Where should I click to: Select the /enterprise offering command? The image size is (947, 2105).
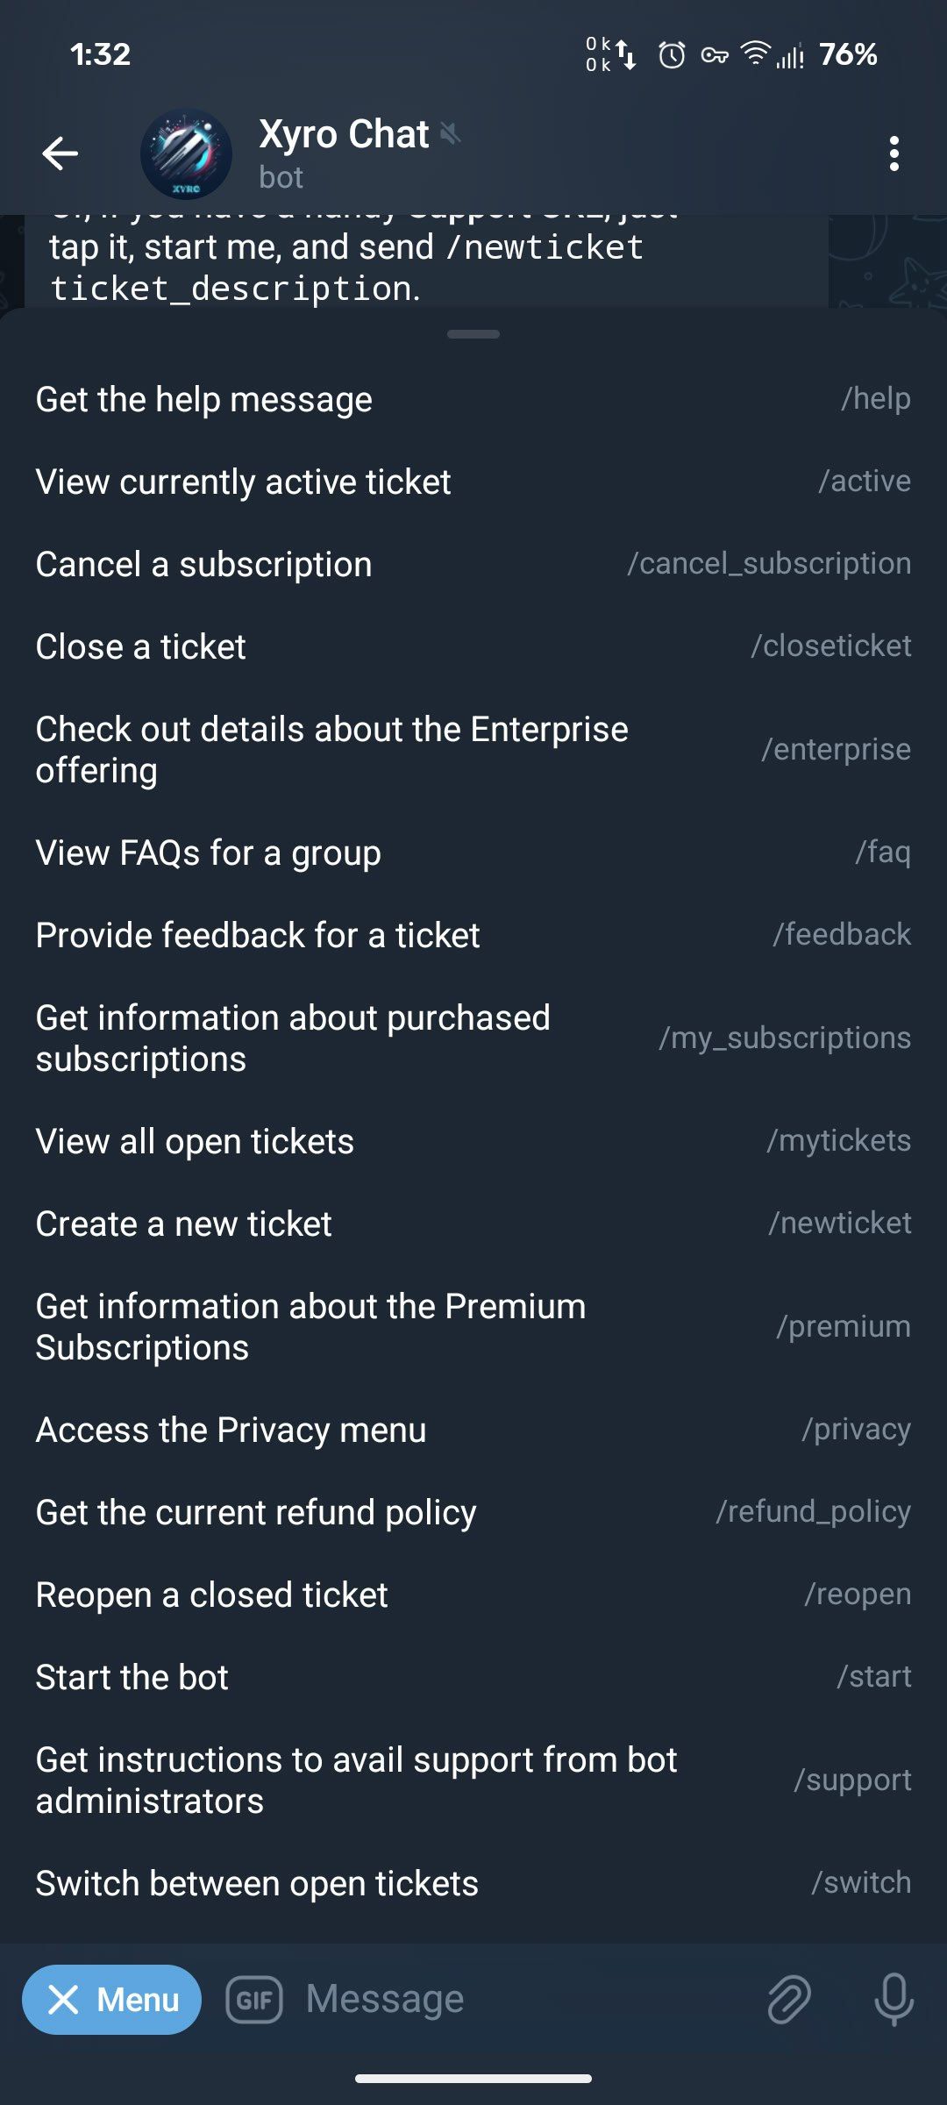coord(473,750)
